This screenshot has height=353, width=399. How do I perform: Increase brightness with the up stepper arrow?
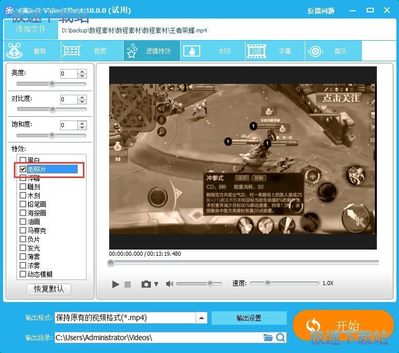[82, 72]
